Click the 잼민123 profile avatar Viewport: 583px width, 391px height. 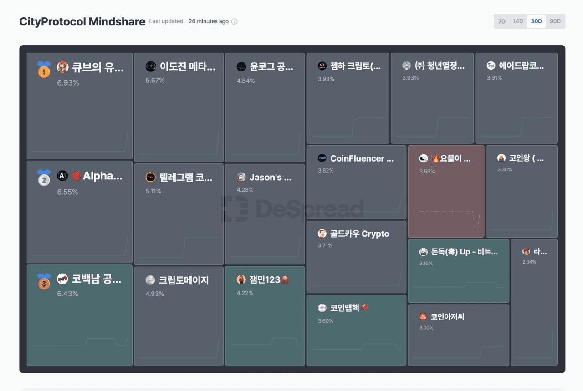pyautogui.click(x=241, y=279)
